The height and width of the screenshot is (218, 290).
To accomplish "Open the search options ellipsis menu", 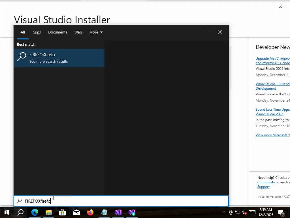I will pos(208,32).
